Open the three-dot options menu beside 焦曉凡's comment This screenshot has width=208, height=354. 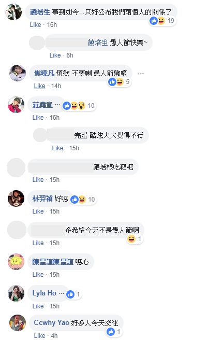(x=141, y=74)
